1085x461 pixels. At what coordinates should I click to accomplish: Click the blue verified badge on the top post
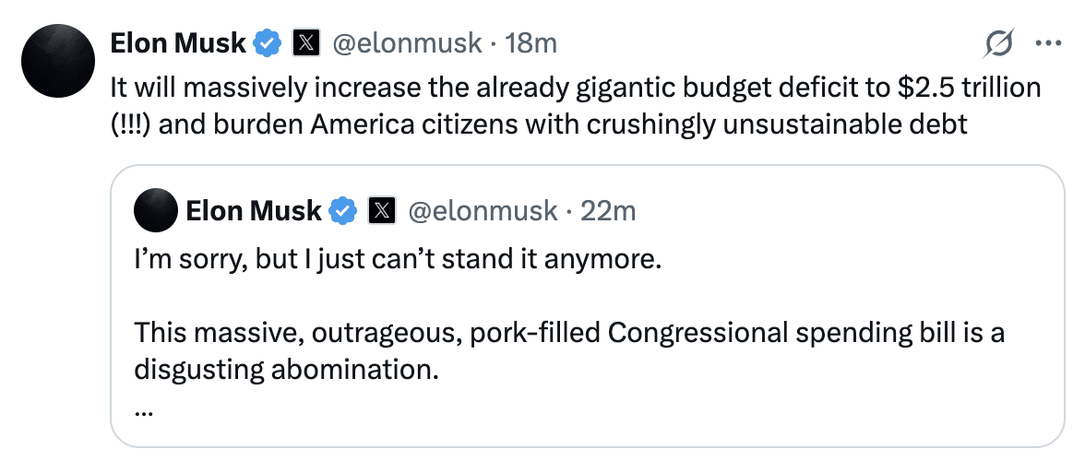268,42
